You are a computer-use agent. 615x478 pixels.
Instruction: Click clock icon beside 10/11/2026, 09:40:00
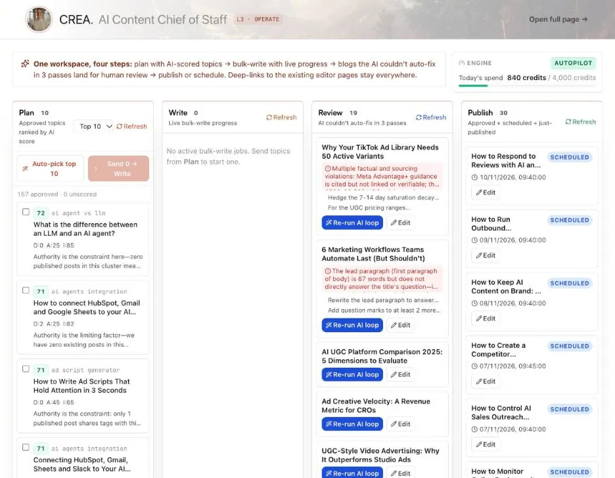pyautogui.click(x=474, y=177)
